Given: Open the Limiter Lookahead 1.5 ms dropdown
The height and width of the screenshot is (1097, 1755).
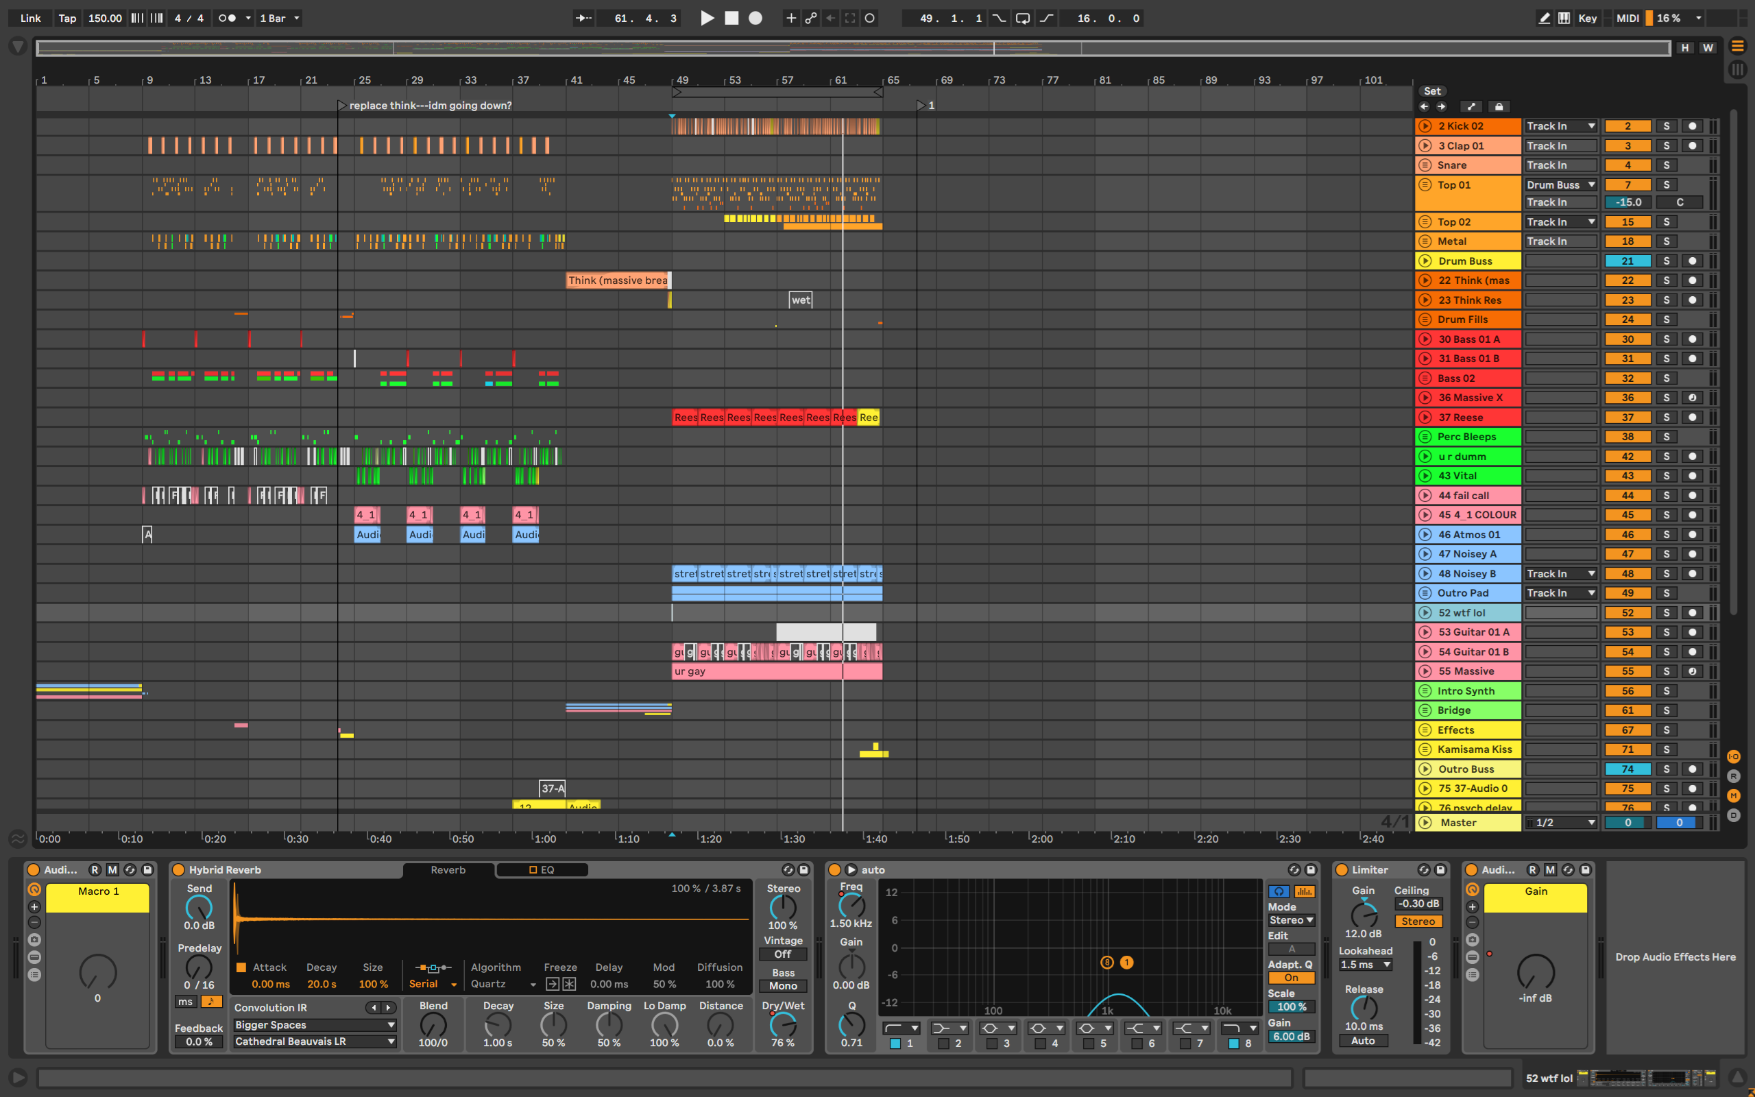Looking at the screenshot, I should (x=1365, y=965).
